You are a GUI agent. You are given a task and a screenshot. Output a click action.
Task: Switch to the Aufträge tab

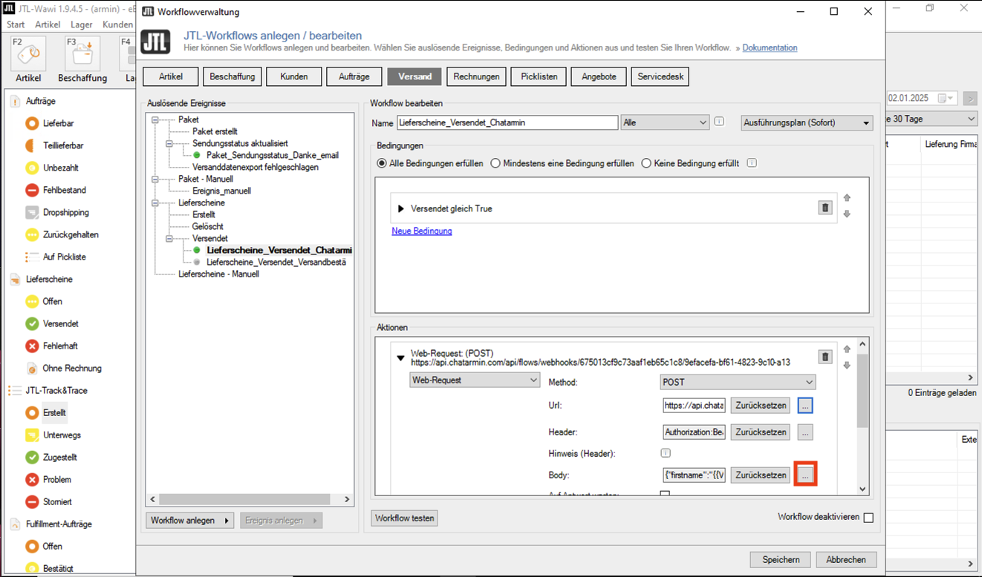point(354,76)
